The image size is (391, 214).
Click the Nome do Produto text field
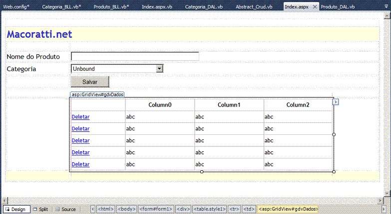135,56
